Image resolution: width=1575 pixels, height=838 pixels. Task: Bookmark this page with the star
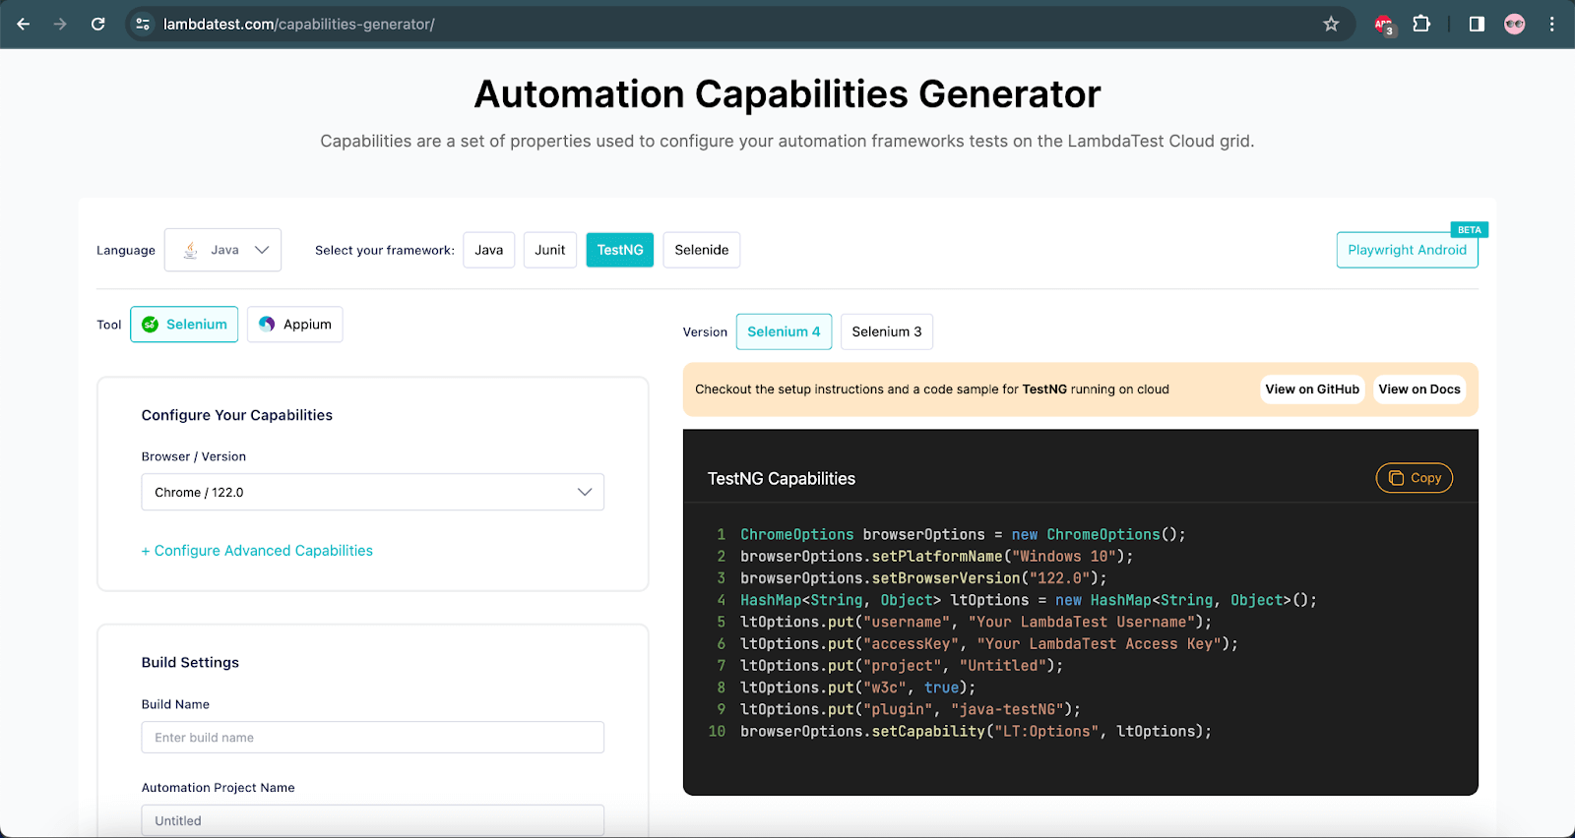point(1331,24)
